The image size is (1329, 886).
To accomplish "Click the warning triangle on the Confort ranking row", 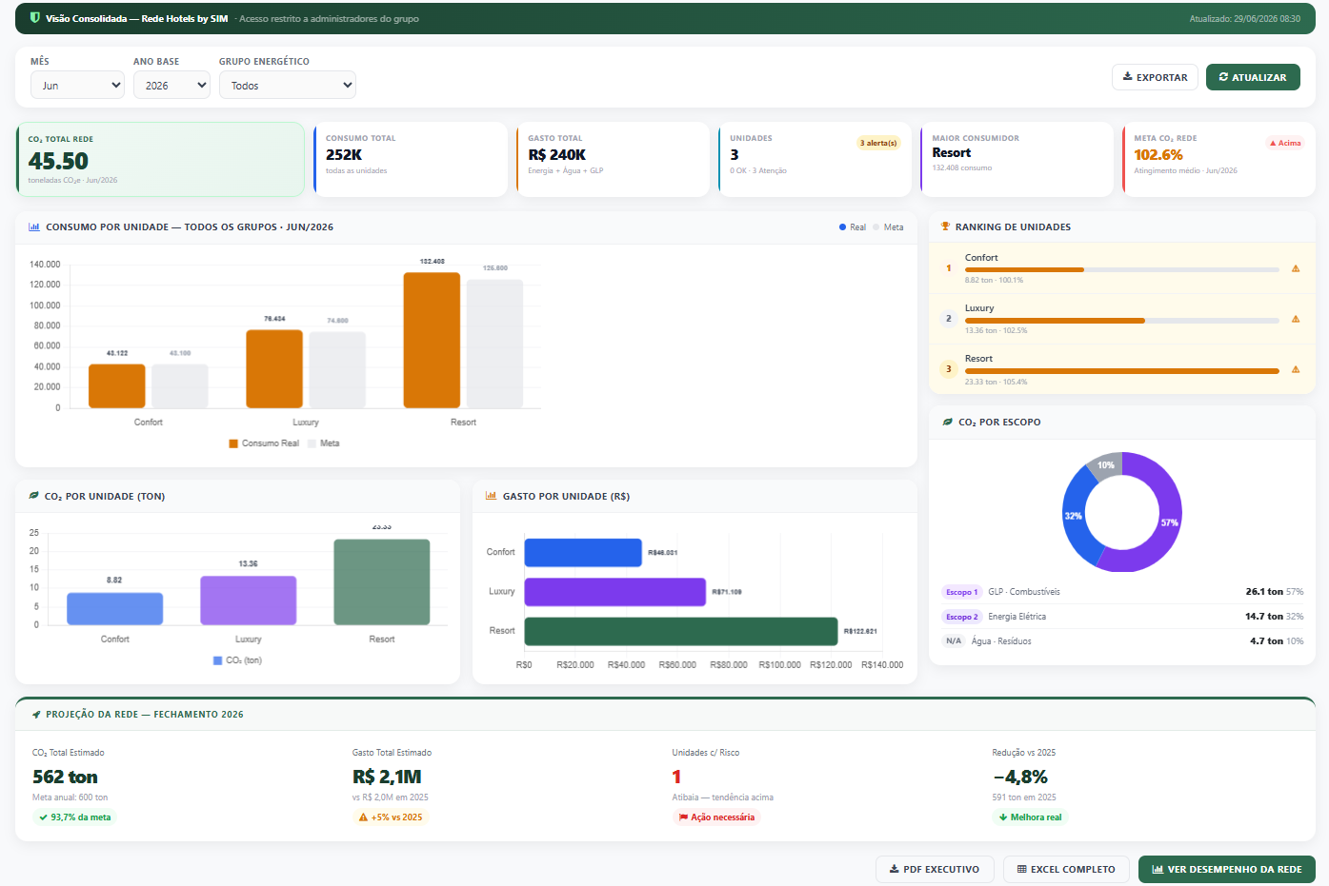I will click(1296, 268).
